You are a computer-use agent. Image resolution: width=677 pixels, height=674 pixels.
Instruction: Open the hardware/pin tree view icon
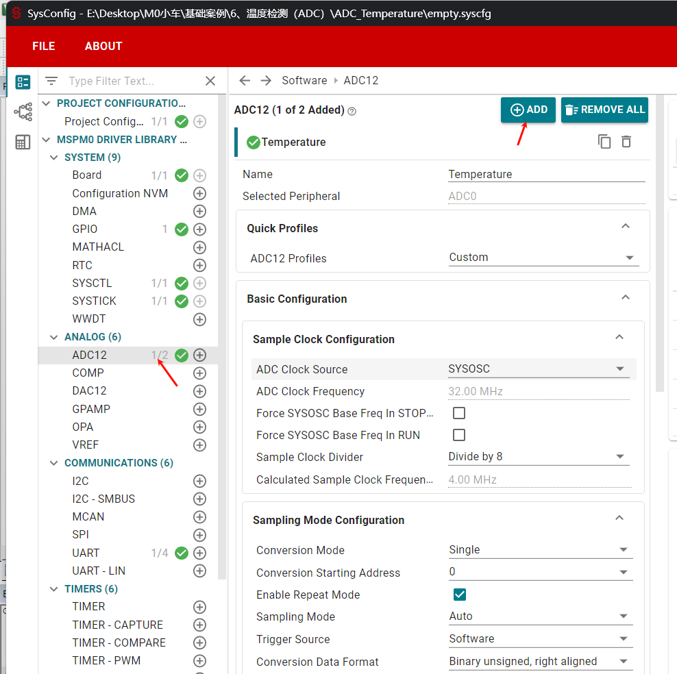pos(23,112)
